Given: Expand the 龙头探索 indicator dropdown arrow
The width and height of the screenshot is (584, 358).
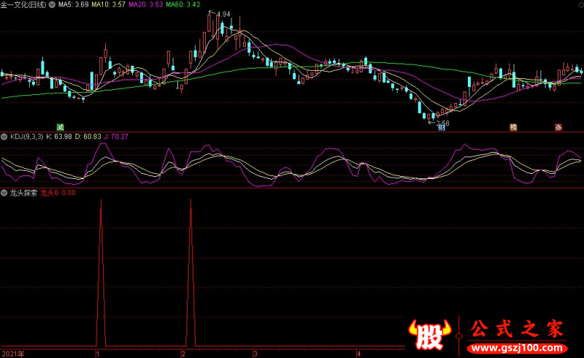Looking at the screenshot, I should pos(4,194).
